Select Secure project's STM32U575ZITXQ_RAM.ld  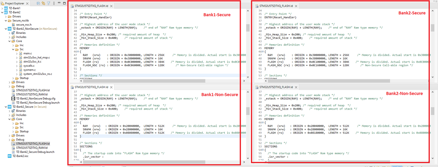pos(32,147)
